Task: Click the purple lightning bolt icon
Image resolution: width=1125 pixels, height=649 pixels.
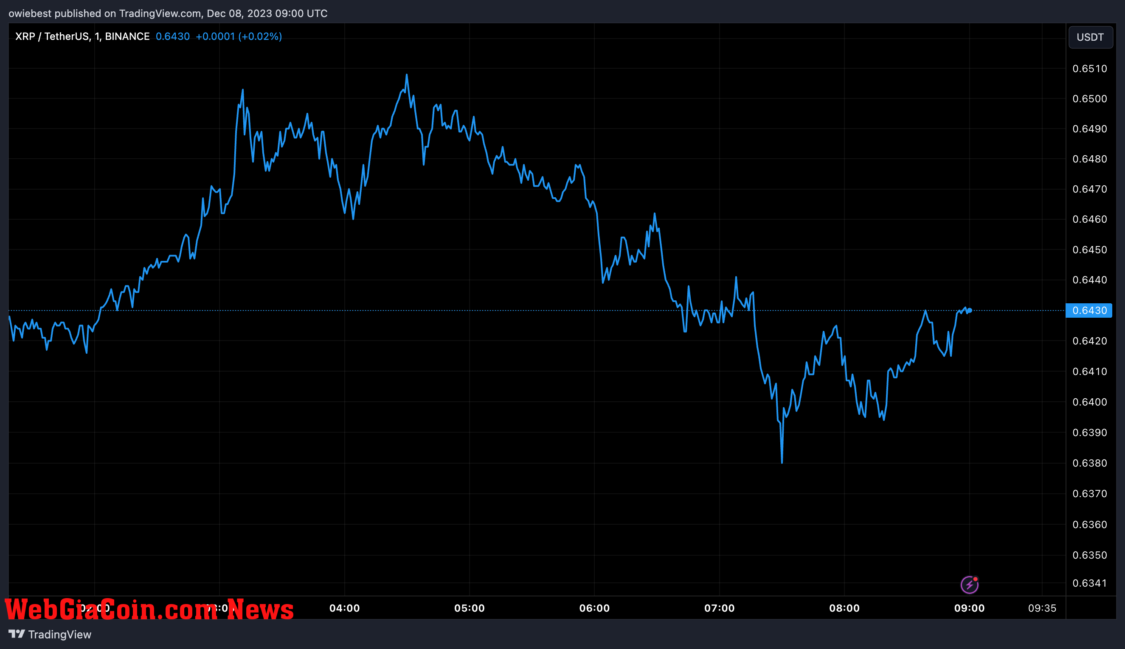Action: 969,585
